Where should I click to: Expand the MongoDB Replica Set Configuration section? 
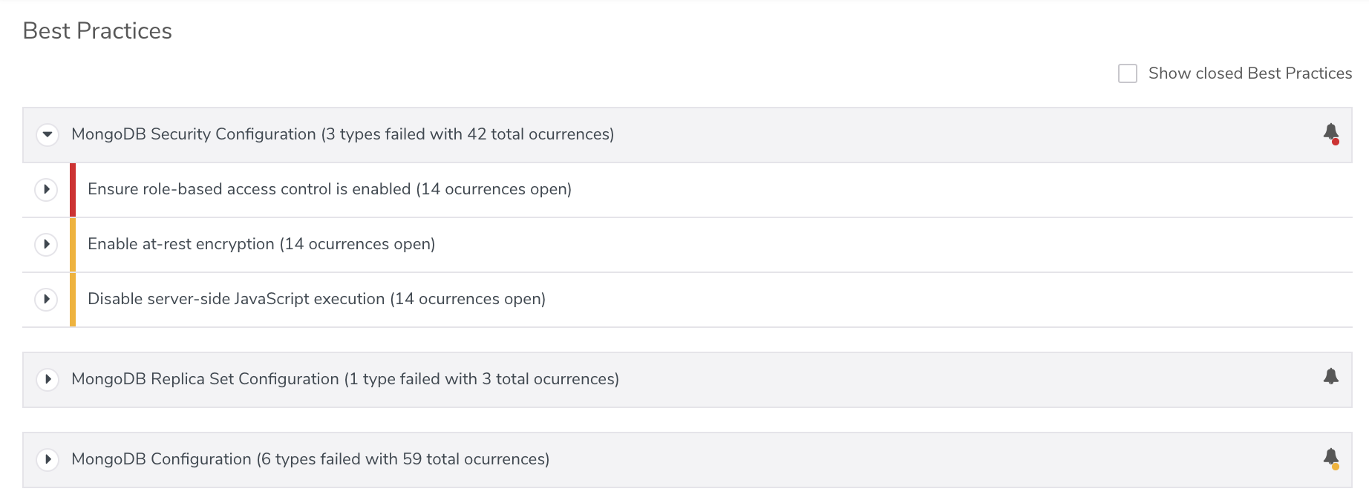[48, 380]
